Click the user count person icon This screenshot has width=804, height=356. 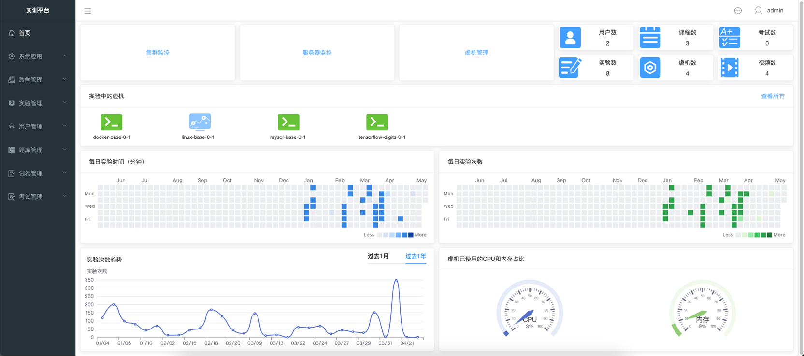[x=570, y=38]
